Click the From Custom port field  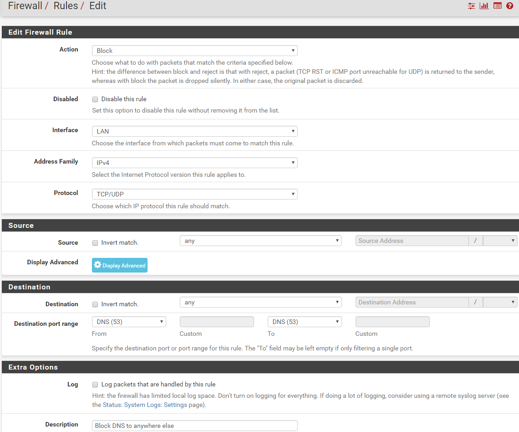[217, 322]
